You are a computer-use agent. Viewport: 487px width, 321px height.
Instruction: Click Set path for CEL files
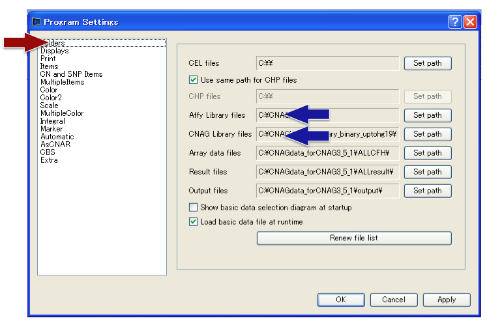click(428, 63)
